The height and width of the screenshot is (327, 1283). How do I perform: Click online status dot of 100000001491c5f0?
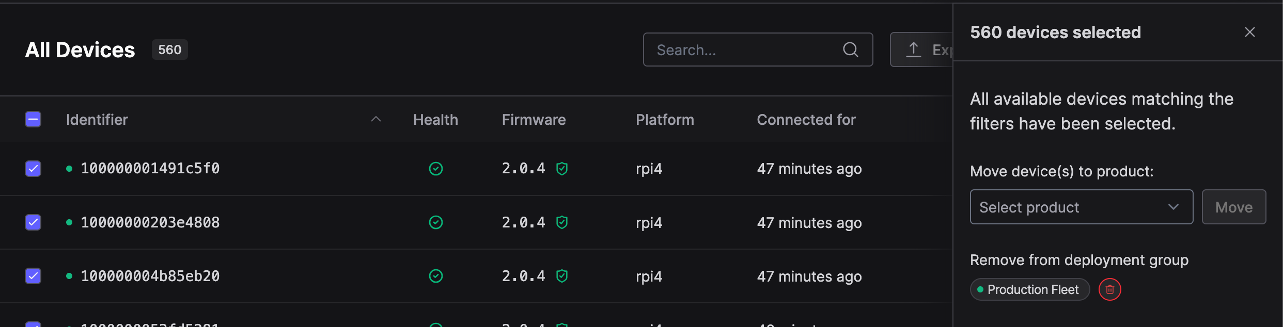coord(69,169)
